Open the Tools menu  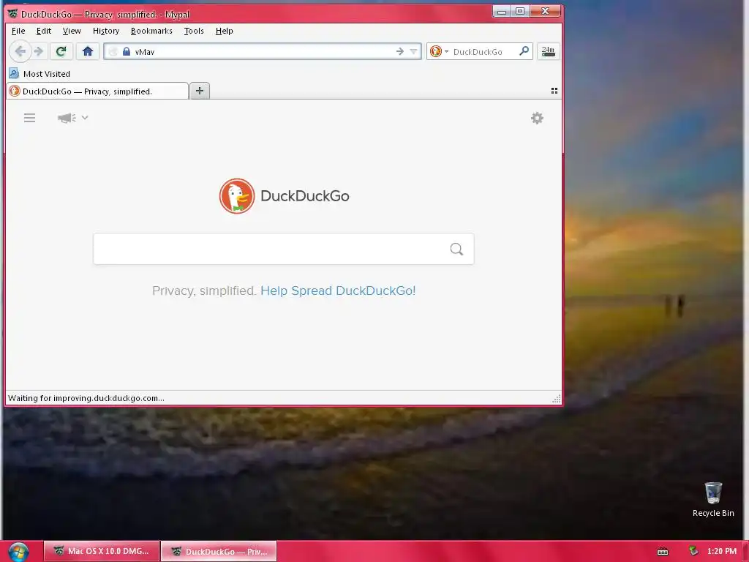pyautogui.click(x=194, y=31)
